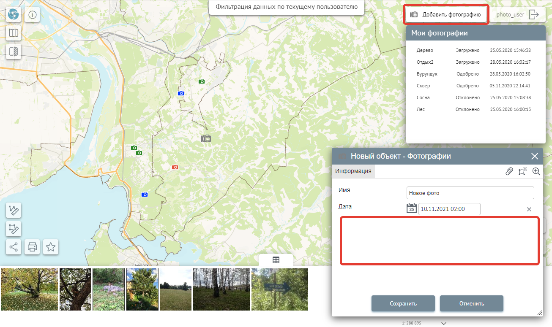Open bookmarks with the star icon

pos(51,247)
